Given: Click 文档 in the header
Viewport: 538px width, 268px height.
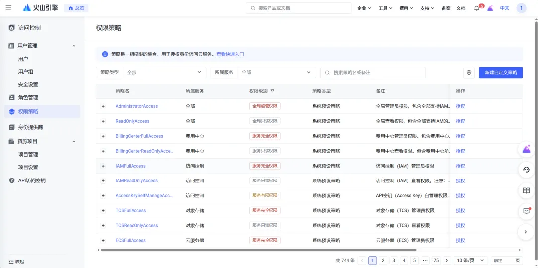Looking at the screenshot, I should [461, 8].
